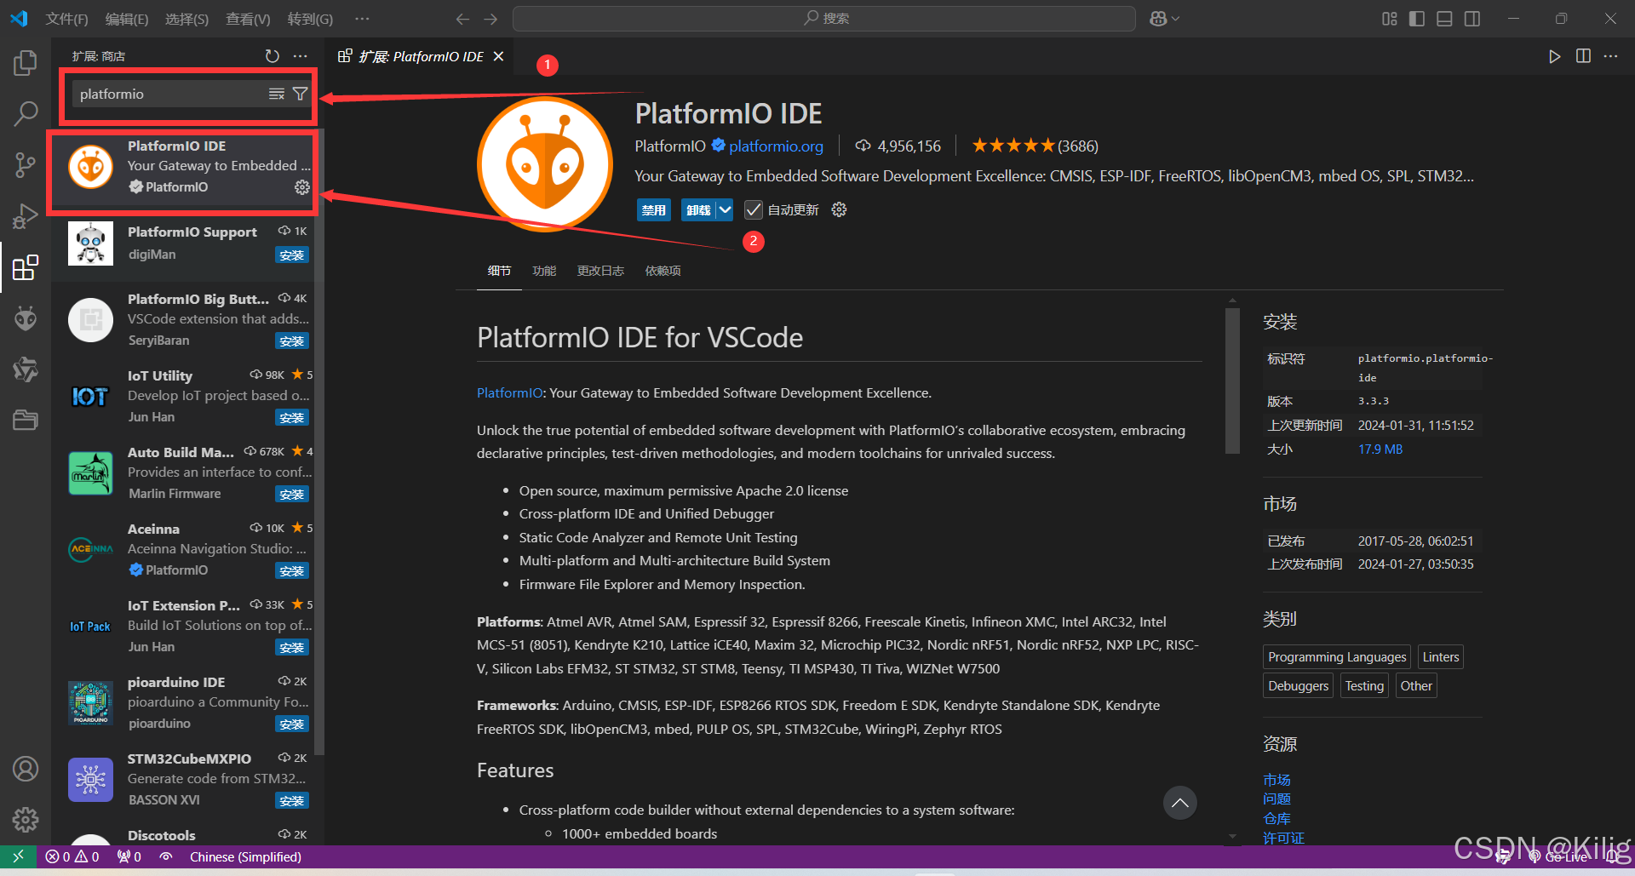Toggle primary side bar visibility
This screenshot has height=876, width=1635.
(x=1417, y=19)
